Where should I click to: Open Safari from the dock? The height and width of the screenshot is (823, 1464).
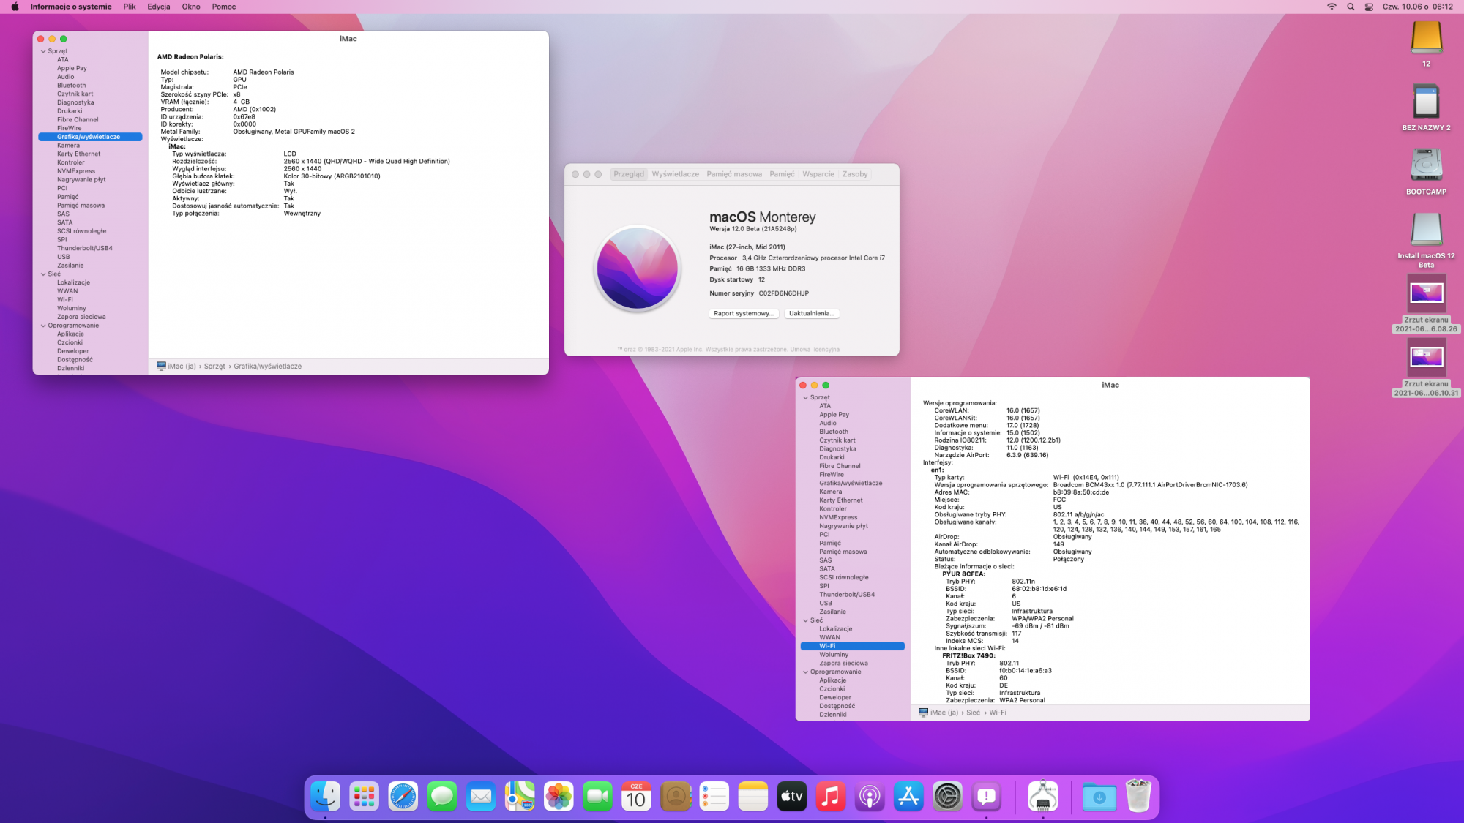coord(403,796)
